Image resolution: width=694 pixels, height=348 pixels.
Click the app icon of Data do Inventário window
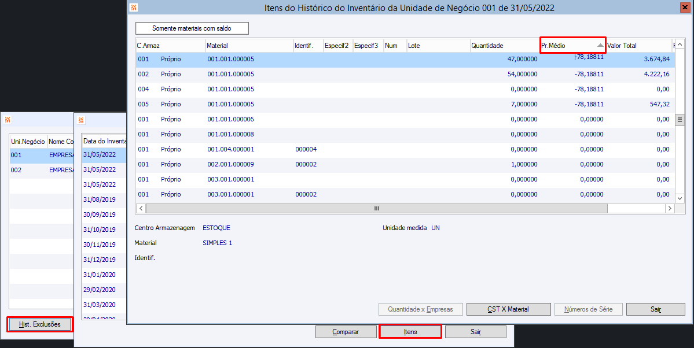(x=81, y=120)
